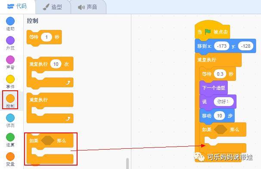Switch to the 代码 (Code) tab

click(18, 6)
